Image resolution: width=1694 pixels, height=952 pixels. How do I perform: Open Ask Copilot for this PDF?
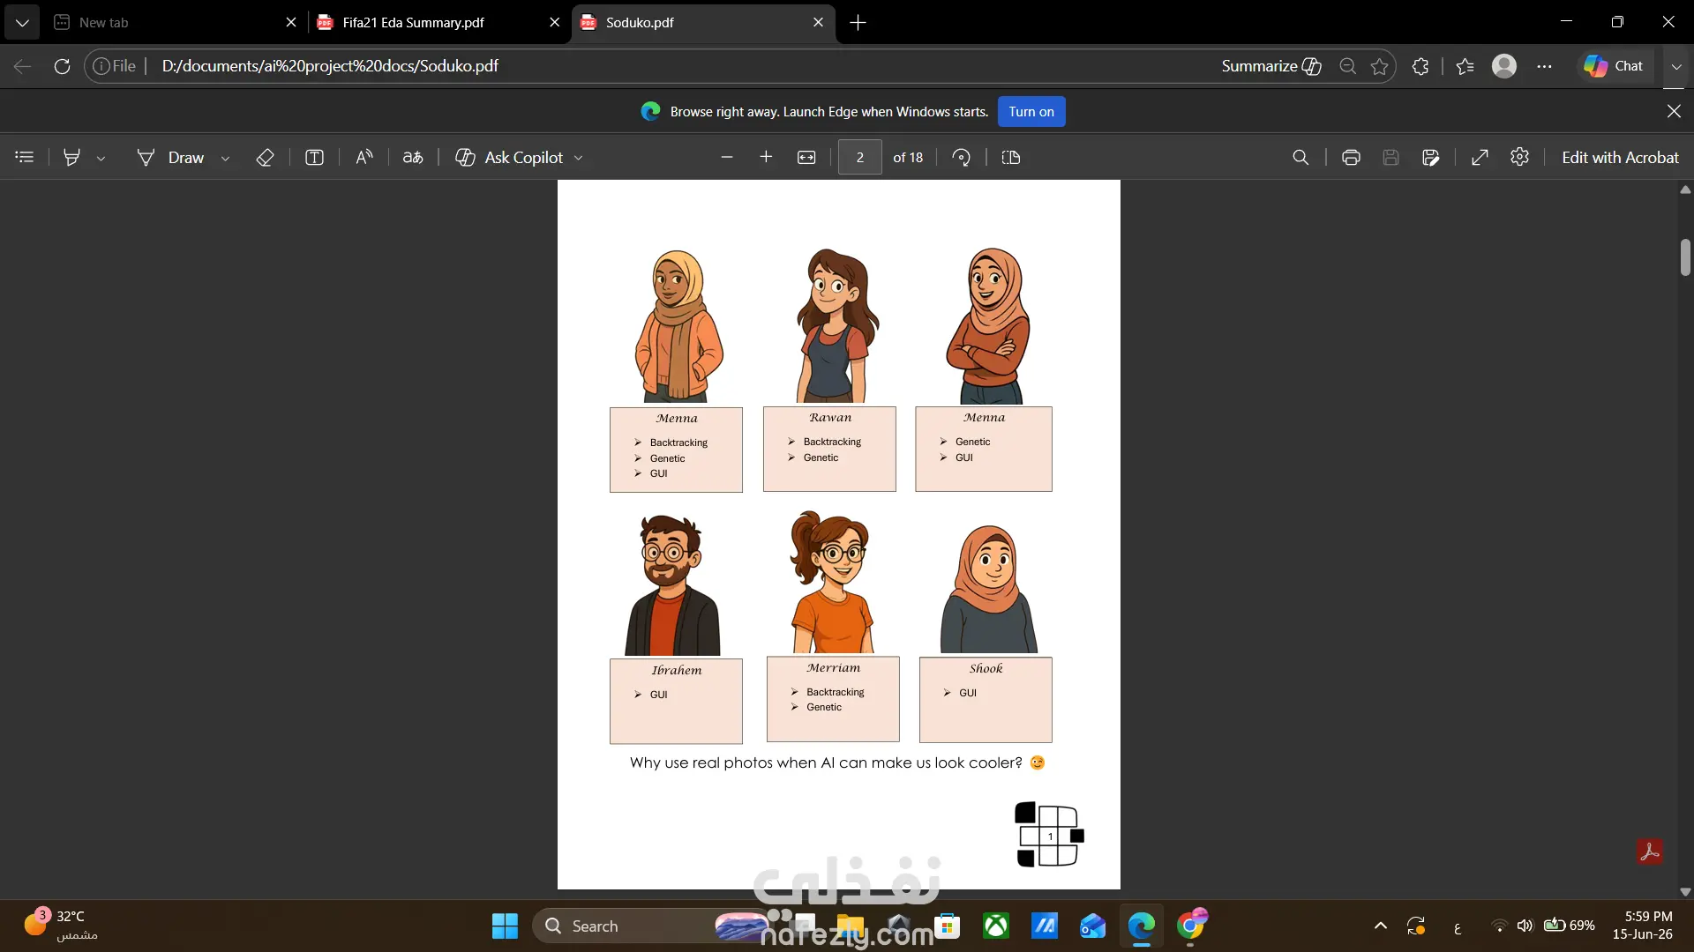(509, 157)
